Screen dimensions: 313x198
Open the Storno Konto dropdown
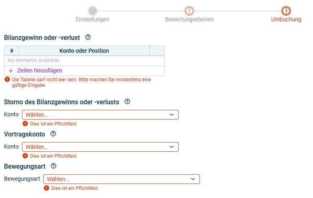pos(100,115)
